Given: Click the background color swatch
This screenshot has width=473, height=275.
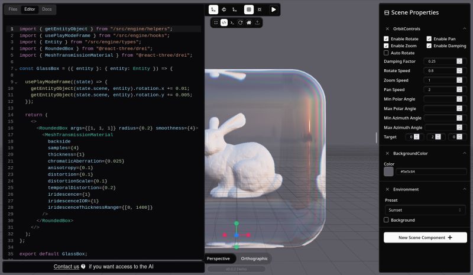Looking at the screenshot, I should coord(388,172).
